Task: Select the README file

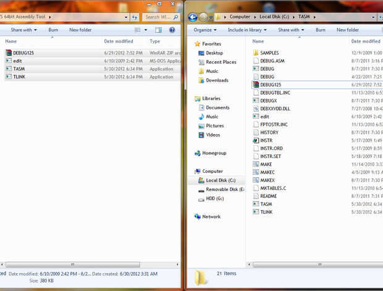Action: click(x=265, y=196)
